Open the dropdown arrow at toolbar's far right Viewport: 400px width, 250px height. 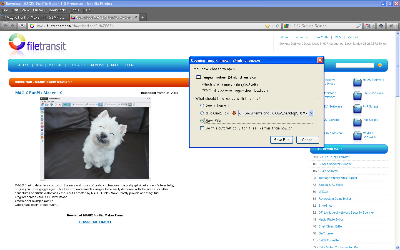[x=397, y=26]
